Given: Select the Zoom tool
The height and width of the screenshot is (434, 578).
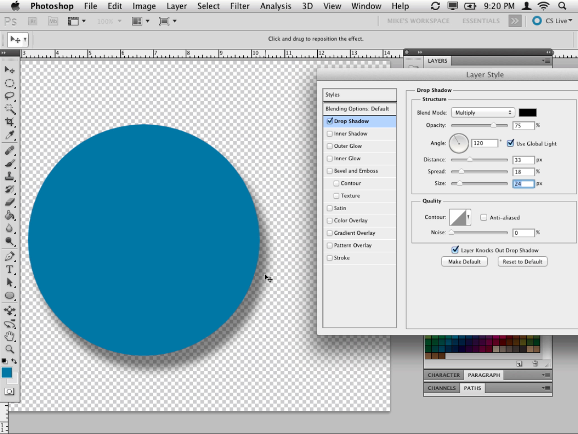Looking at the screenshot, I should (10, 349).
